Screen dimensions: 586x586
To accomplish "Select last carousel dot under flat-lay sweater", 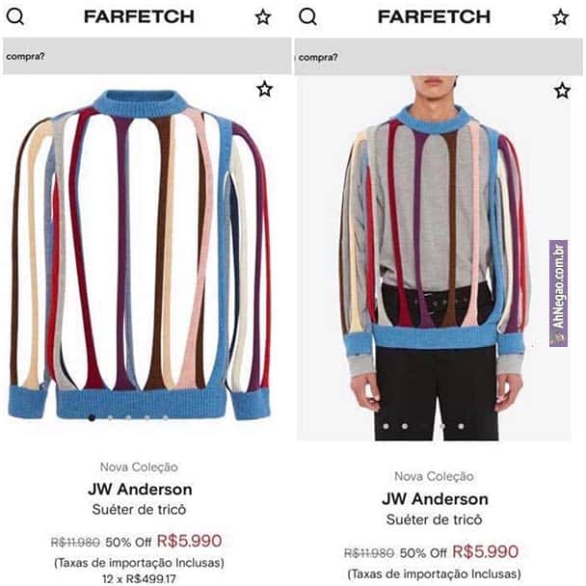I will pos(166,418).
